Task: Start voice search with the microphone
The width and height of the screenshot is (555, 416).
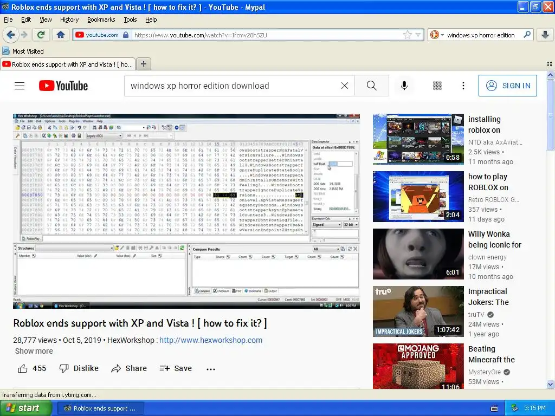Action: (x=404, y=86)
